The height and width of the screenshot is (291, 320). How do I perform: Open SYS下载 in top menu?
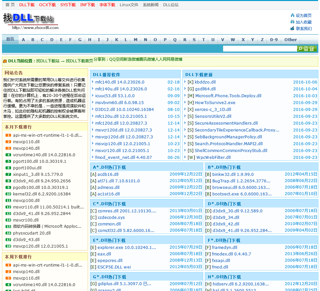(x=68, y=5)
